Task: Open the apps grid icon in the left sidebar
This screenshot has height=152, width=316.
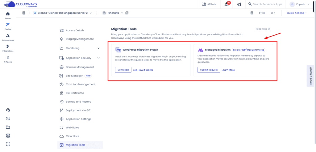Action: [x=8, y=144]
